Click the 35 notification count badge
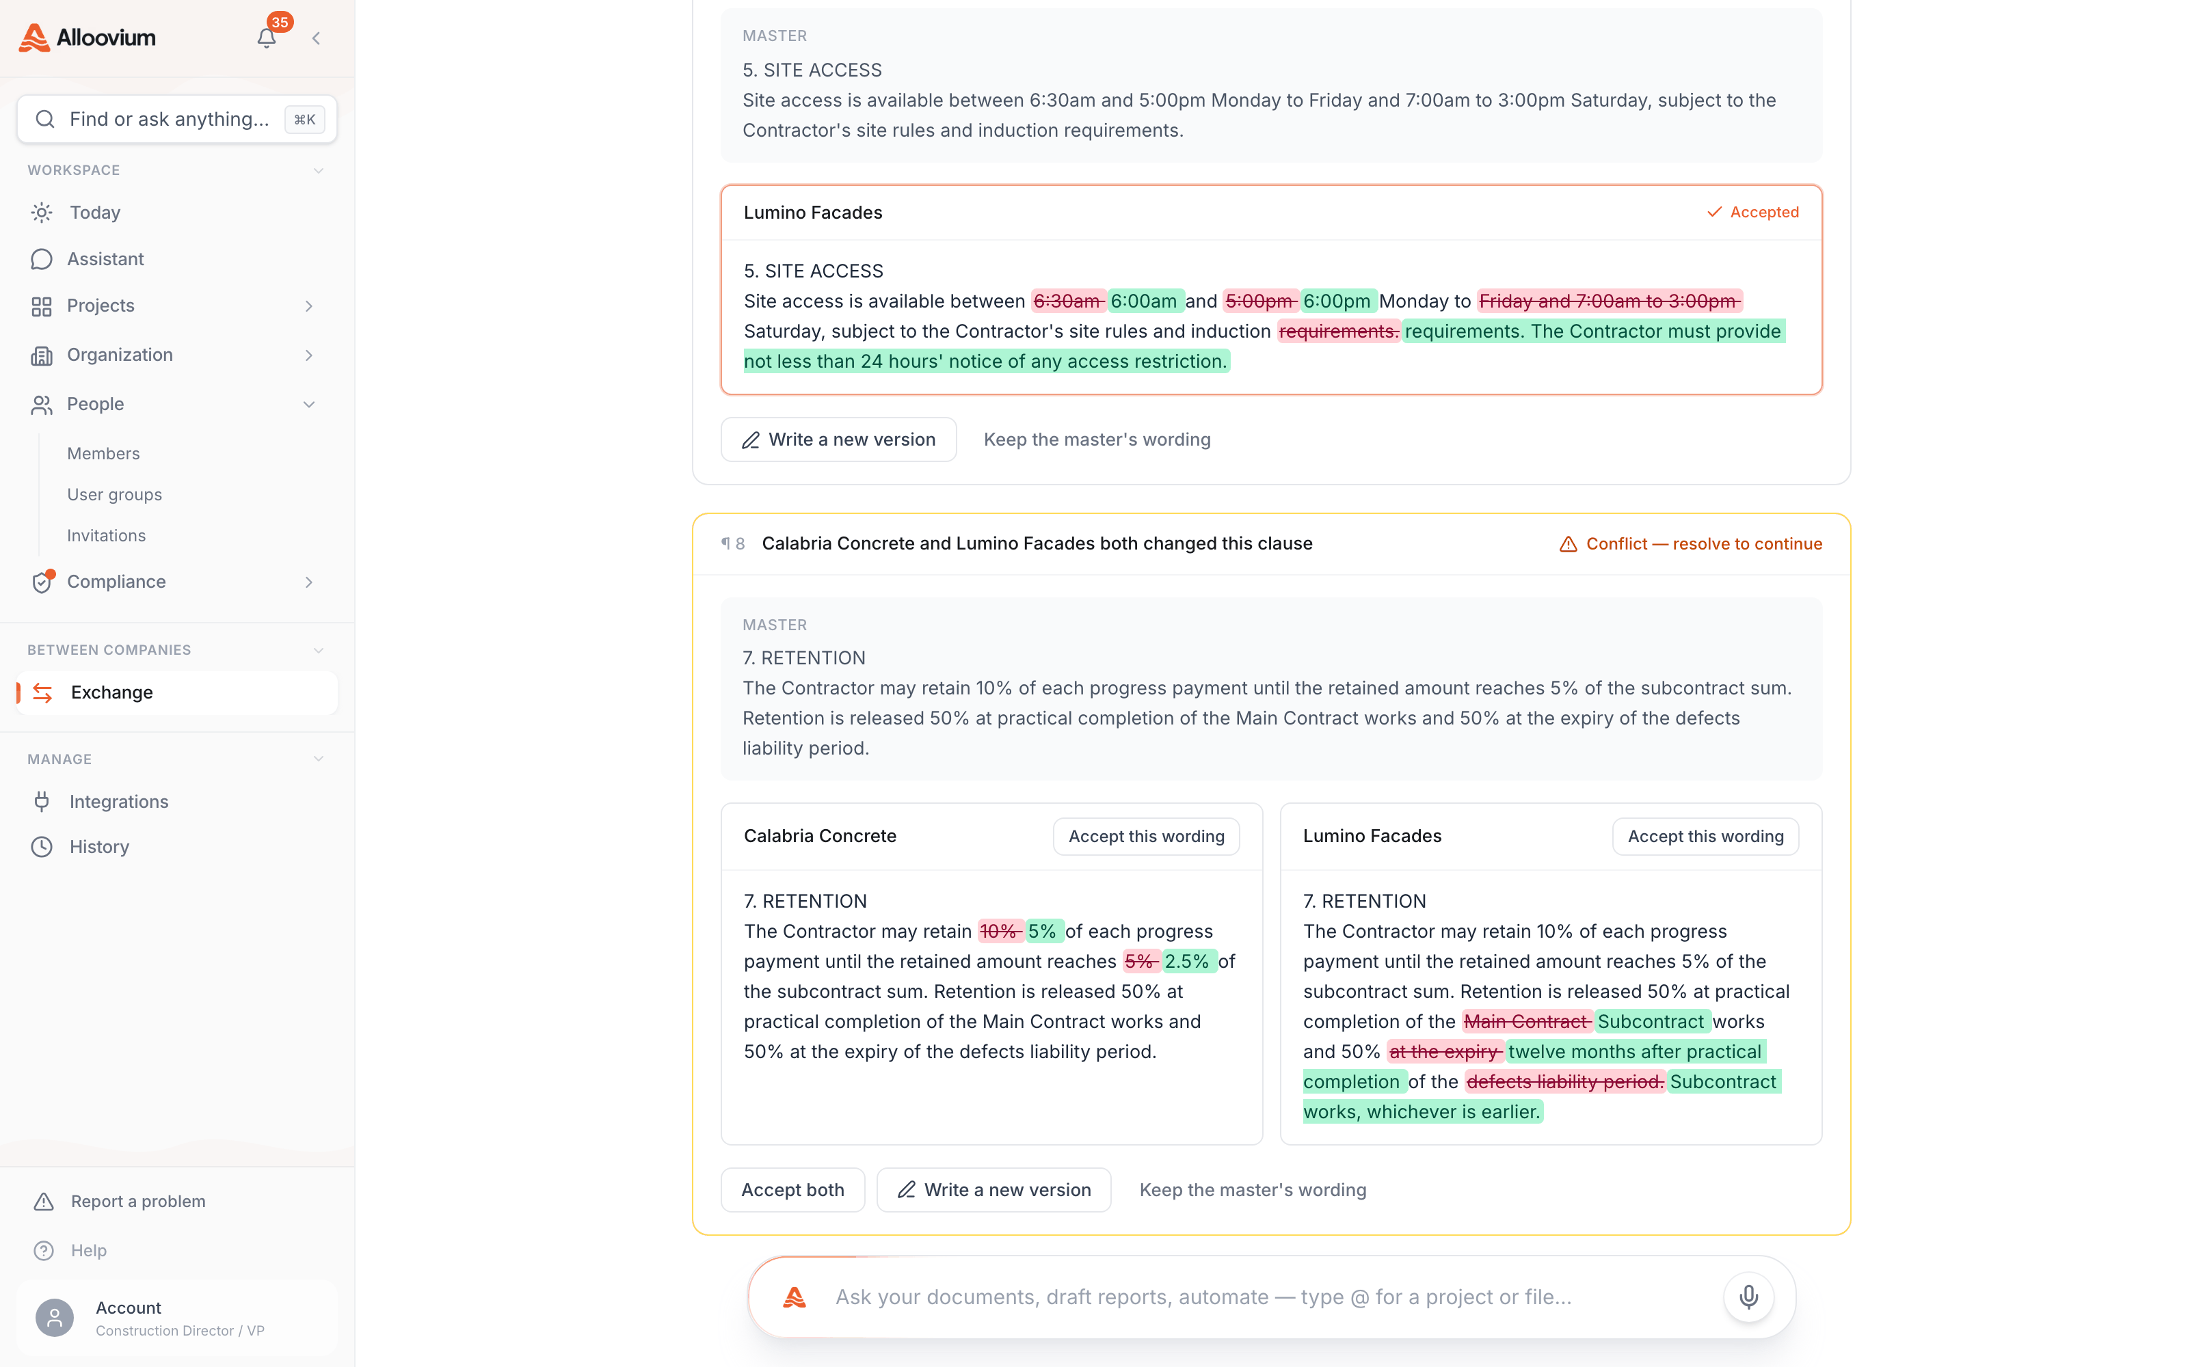 280,23
